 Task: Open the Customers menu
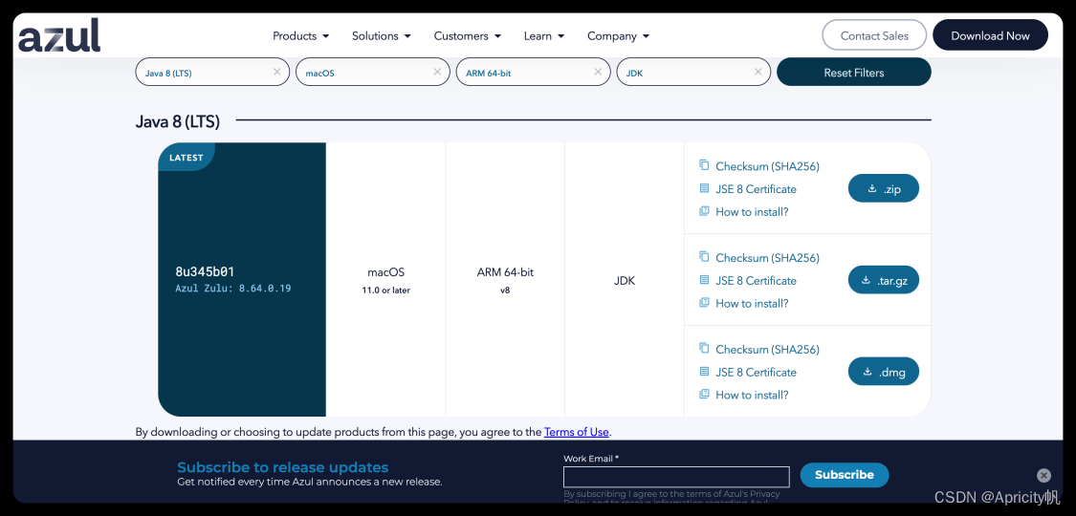point(468,36)
